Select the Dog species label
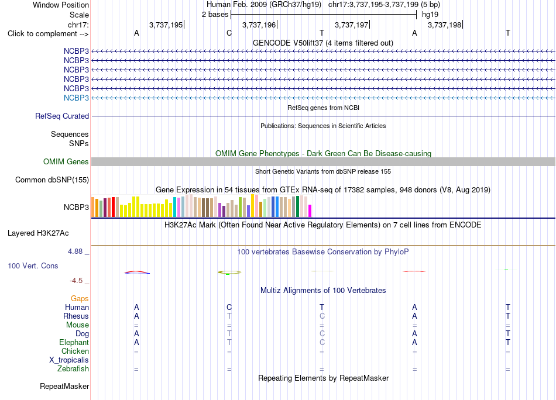Viewport: 556px width, 400px height. (82, 333)
